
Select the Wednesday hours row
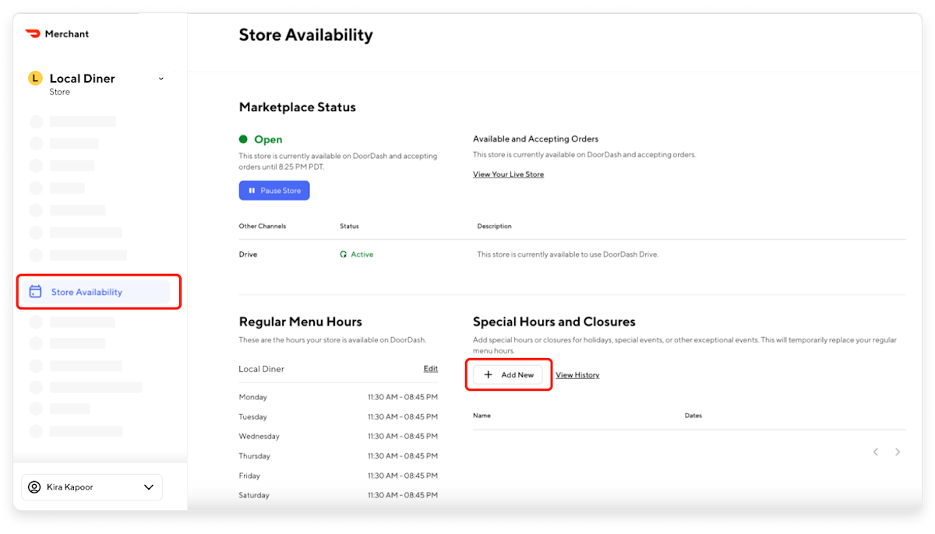coord(338,436)
